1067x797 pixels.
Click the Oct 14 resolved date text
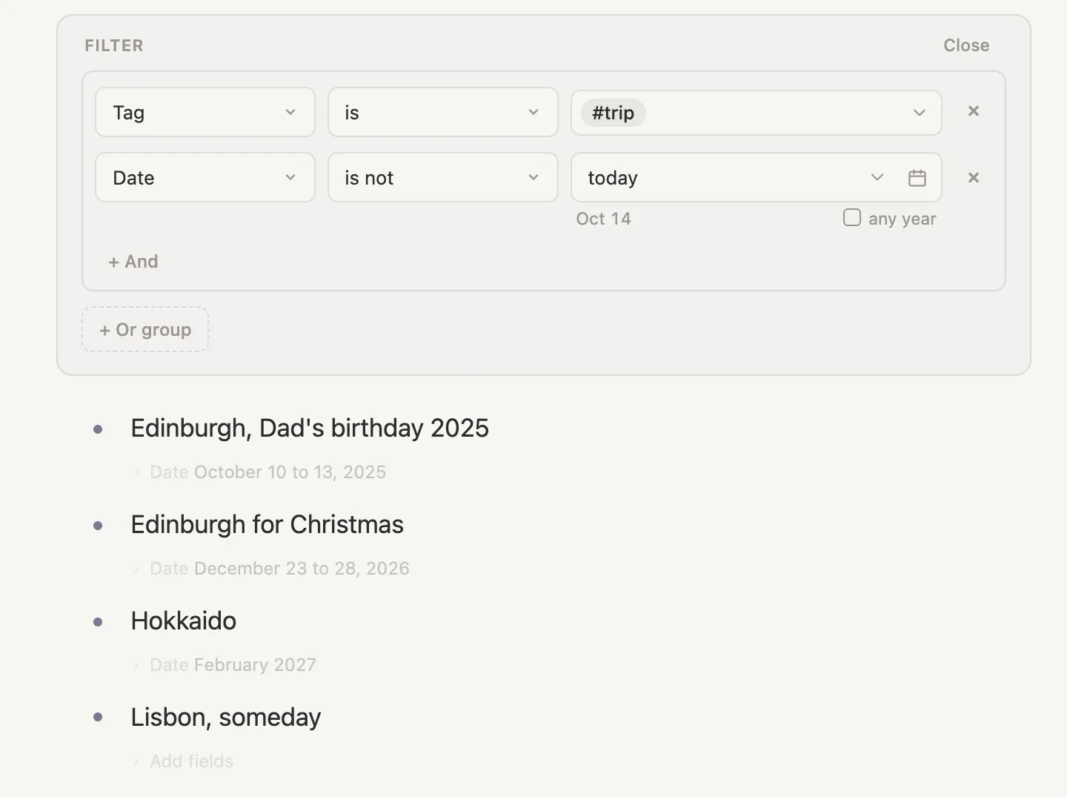[x=604, y=219]
